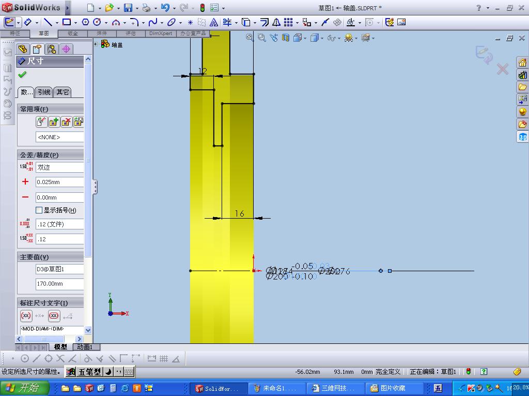
Task: Confirm the dimension with green checkmark
Action: [x=22, y=74]
